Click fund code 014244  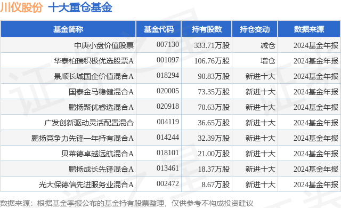(x=168, y=137)
